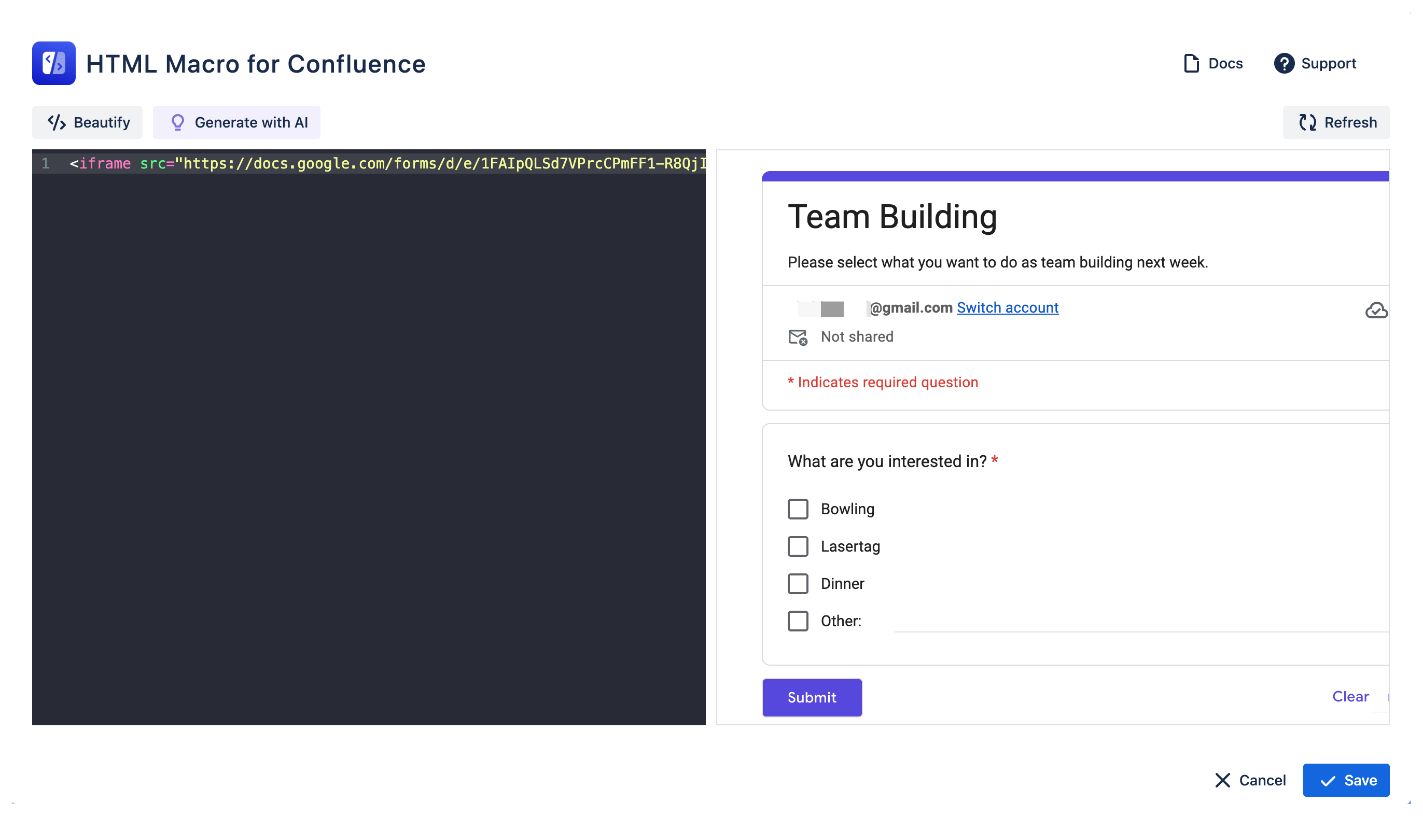Click the HTML Macro app logo icon

pos(54,63)
